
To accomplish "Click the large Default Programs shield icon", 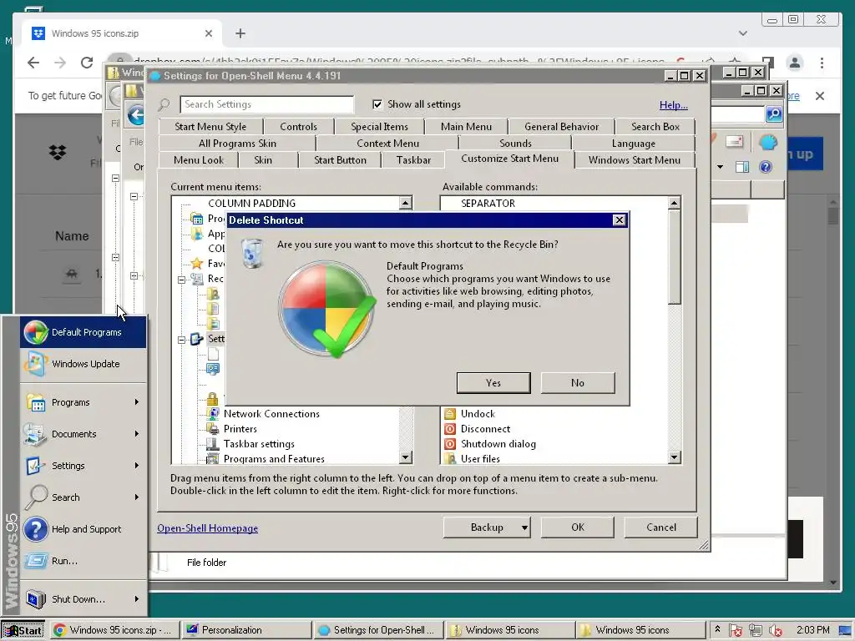I will tap(327, 309).
